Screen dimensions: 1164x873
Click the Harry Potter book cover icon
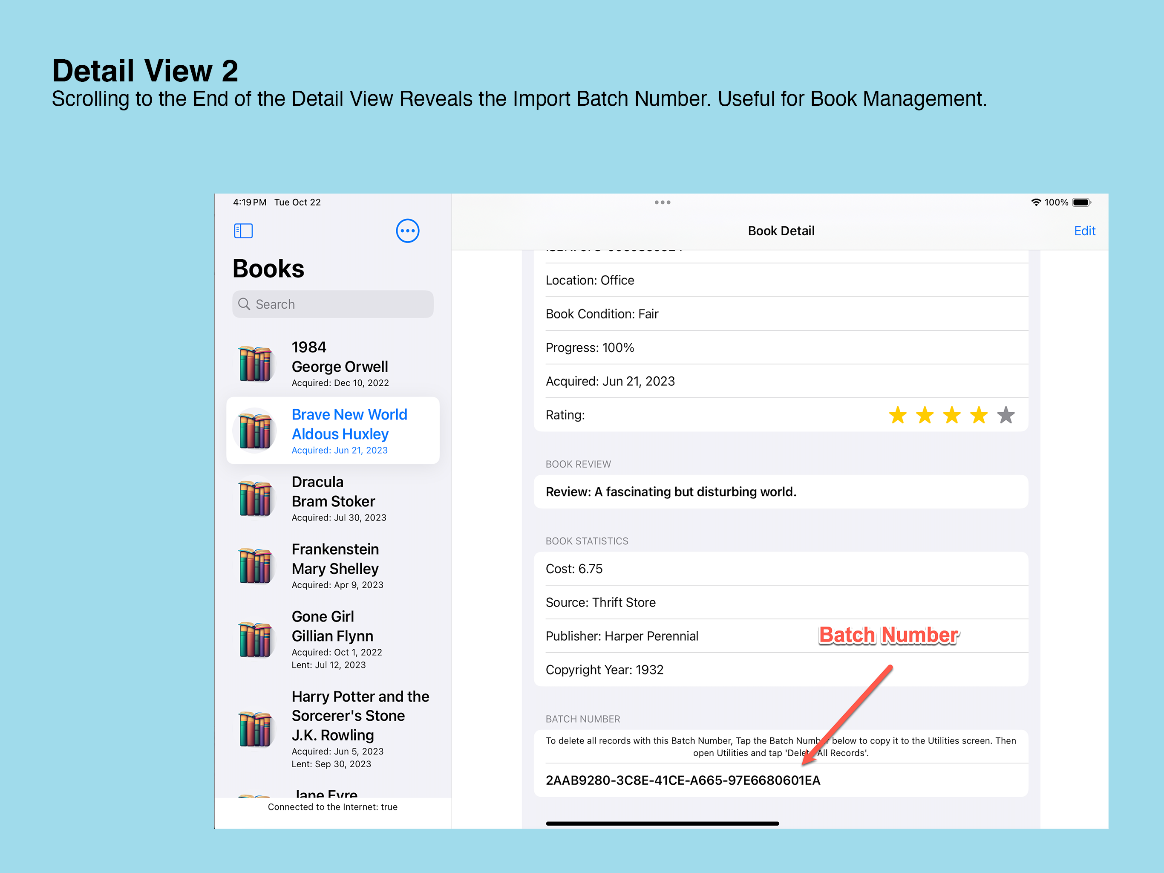255,729
